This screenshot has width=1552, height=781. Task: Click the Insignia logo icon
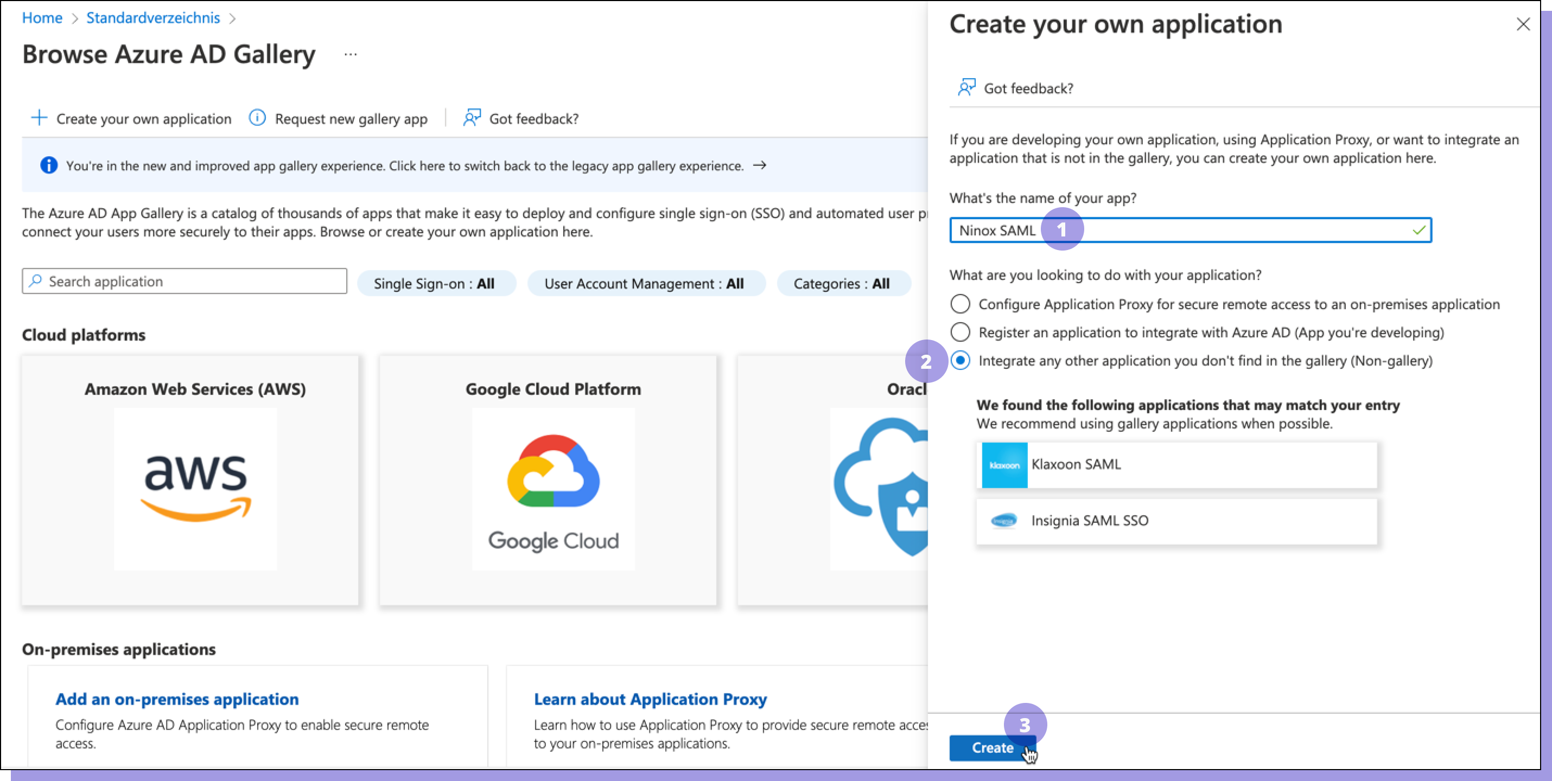[x=1004, y=520]
